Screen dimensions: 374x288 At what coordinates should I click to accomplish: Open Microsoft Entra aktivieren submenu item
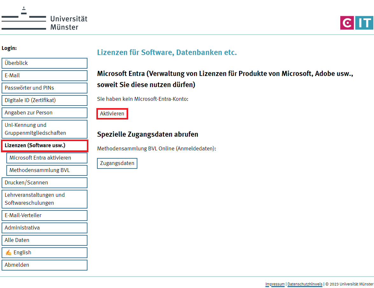pyautogui.click(x=47, y=158)
